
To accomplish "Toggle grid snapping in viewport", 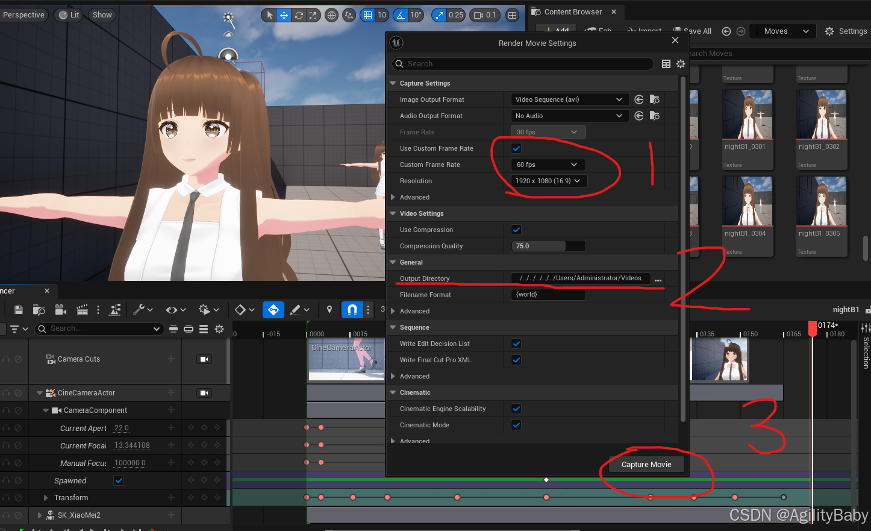I will click(367, 15).
